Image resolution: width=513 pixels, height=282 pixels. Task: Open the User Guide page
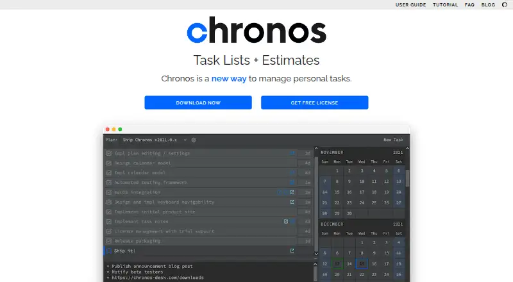410,4
